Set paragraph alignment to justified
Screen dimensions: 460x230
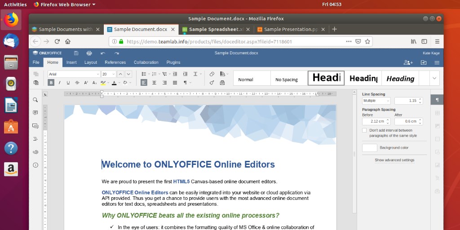(175, 83)
